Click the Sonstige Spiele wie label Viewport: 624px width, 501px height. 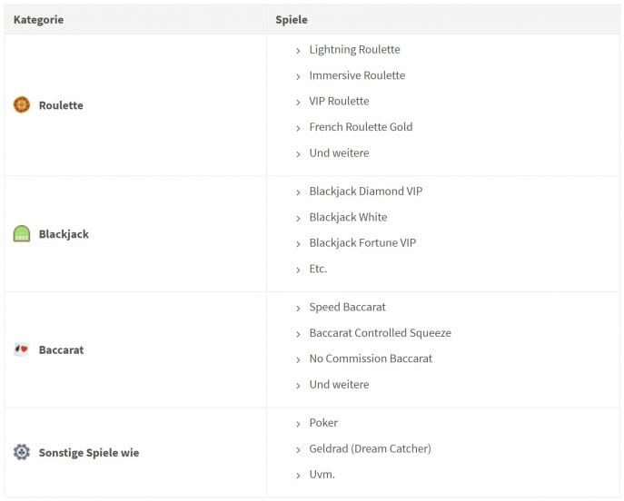[89, 453]
